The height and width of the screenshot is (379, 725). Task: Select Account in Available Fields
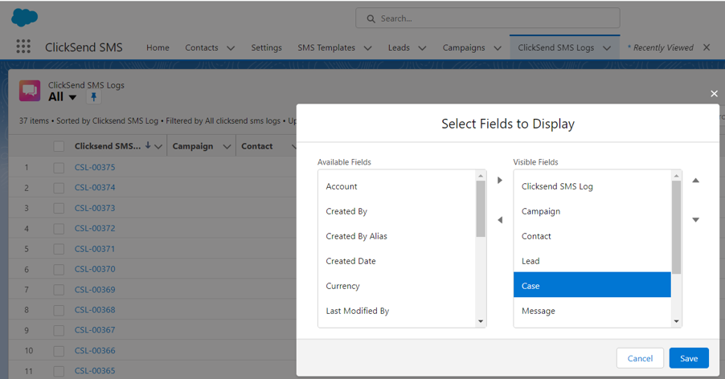coord(397,186)
